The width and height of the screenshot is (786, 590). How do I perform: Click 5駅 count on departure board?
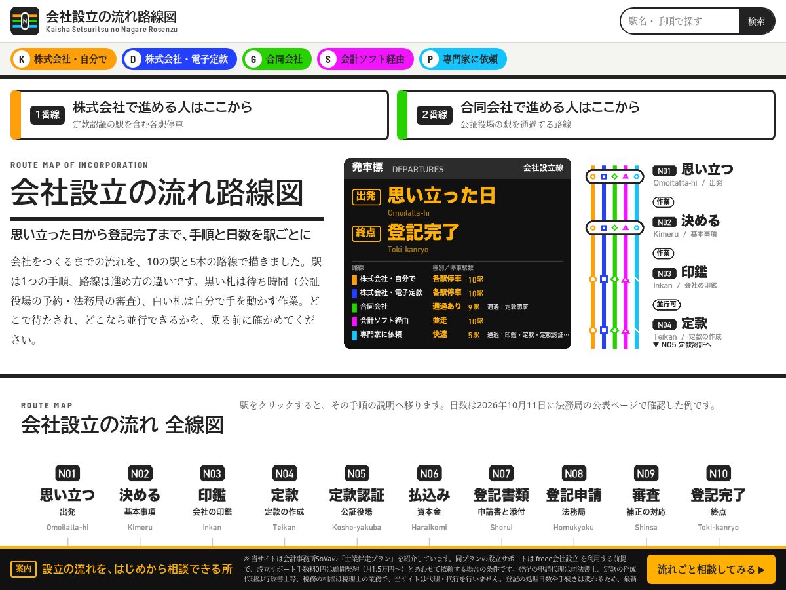(x=474, y=335)
